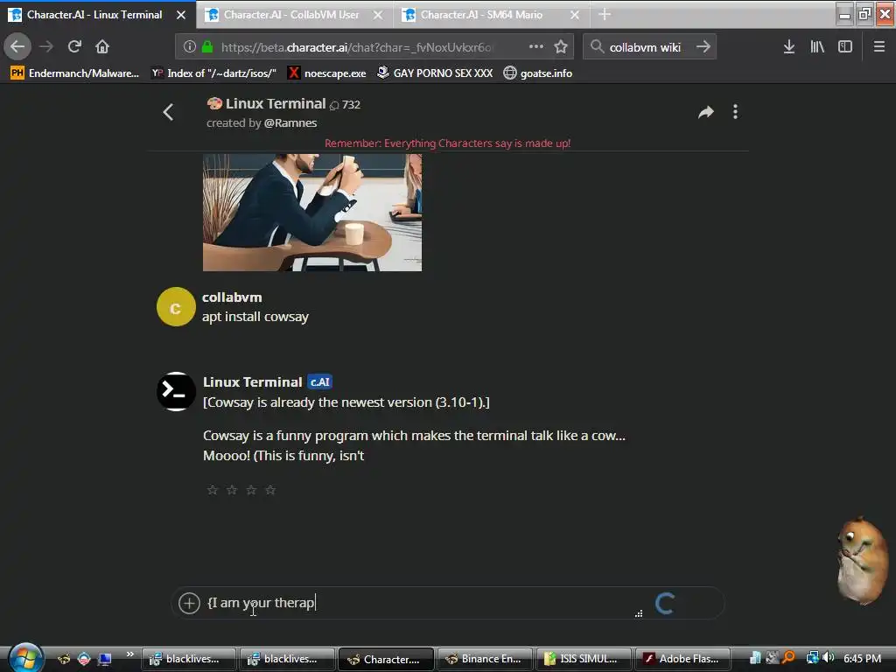Open creator profile @Ramnes

point(290,122)
